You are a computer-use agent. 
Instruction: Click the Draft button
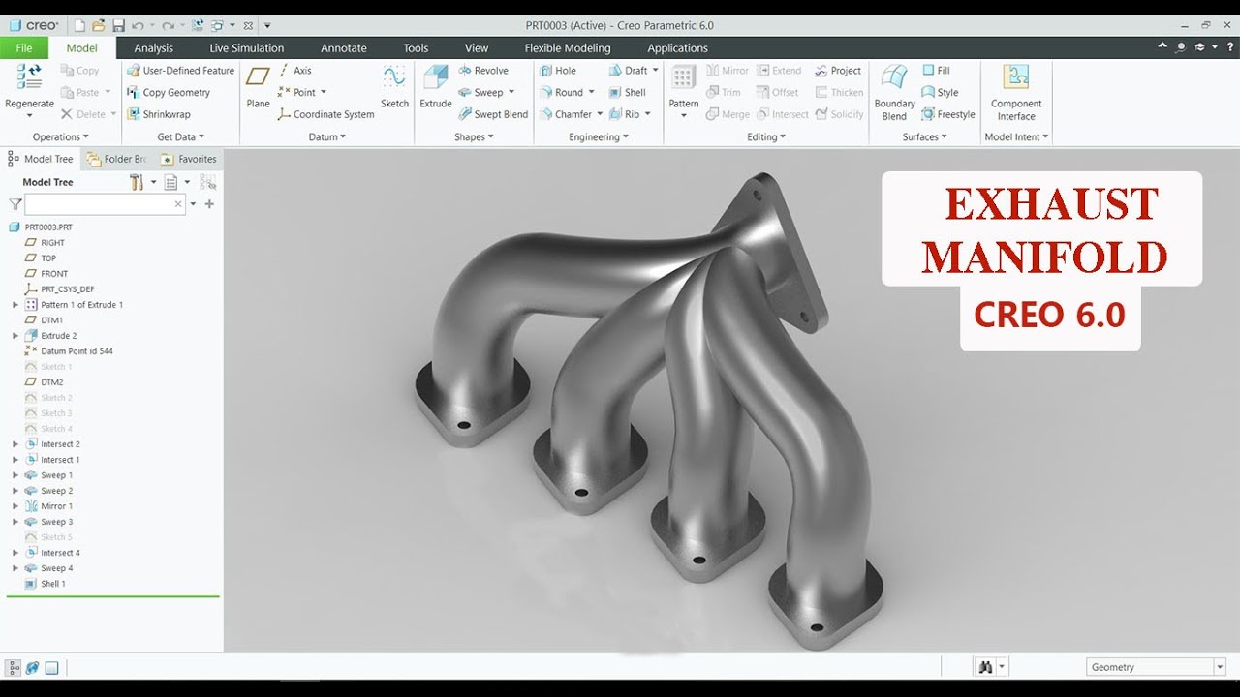[x=629, y=71]
